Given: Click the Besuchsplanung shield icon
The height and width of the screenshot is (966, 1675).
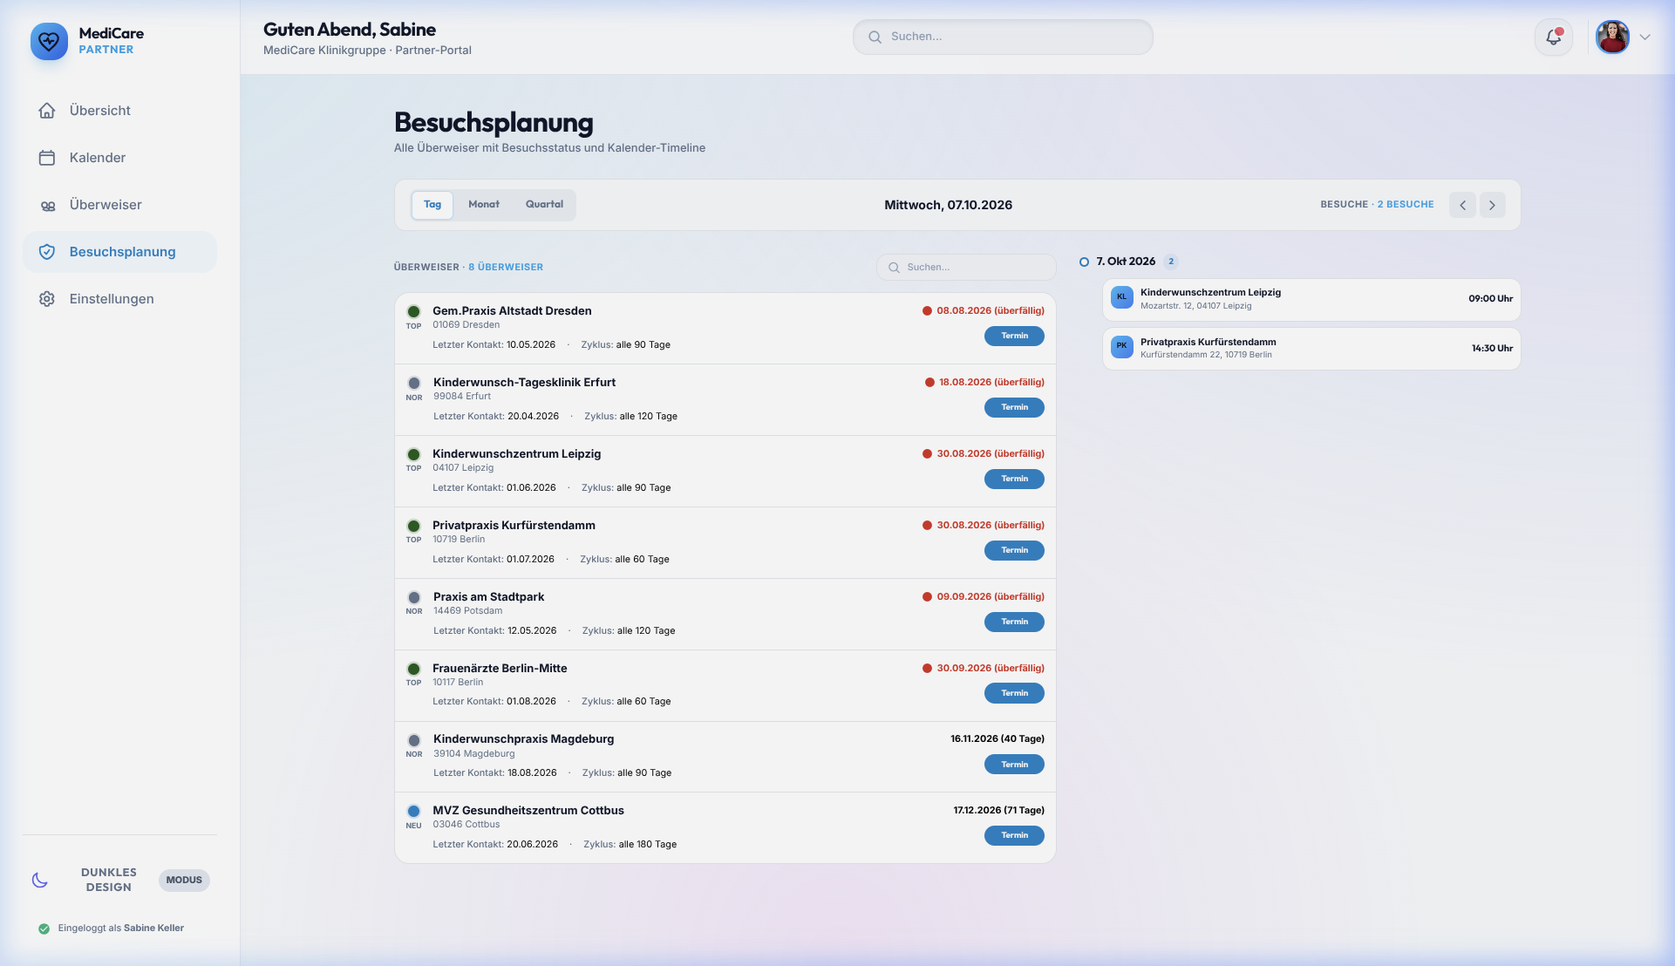Looking at the screenshot, I should pos(47,252).
